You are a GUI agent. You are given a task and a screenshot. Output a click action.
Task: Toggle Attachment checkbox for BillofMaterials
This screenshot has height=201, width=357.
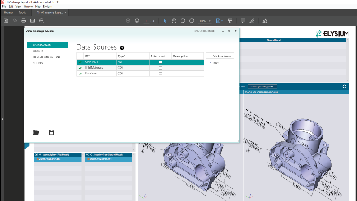pos(160,68)
